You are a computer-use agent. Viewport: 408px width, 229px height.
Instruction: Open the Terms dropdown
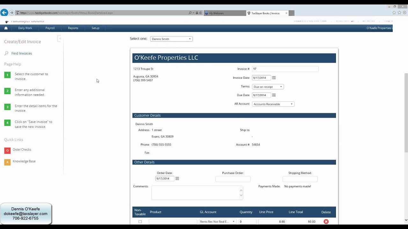click(x=268, y=87)
